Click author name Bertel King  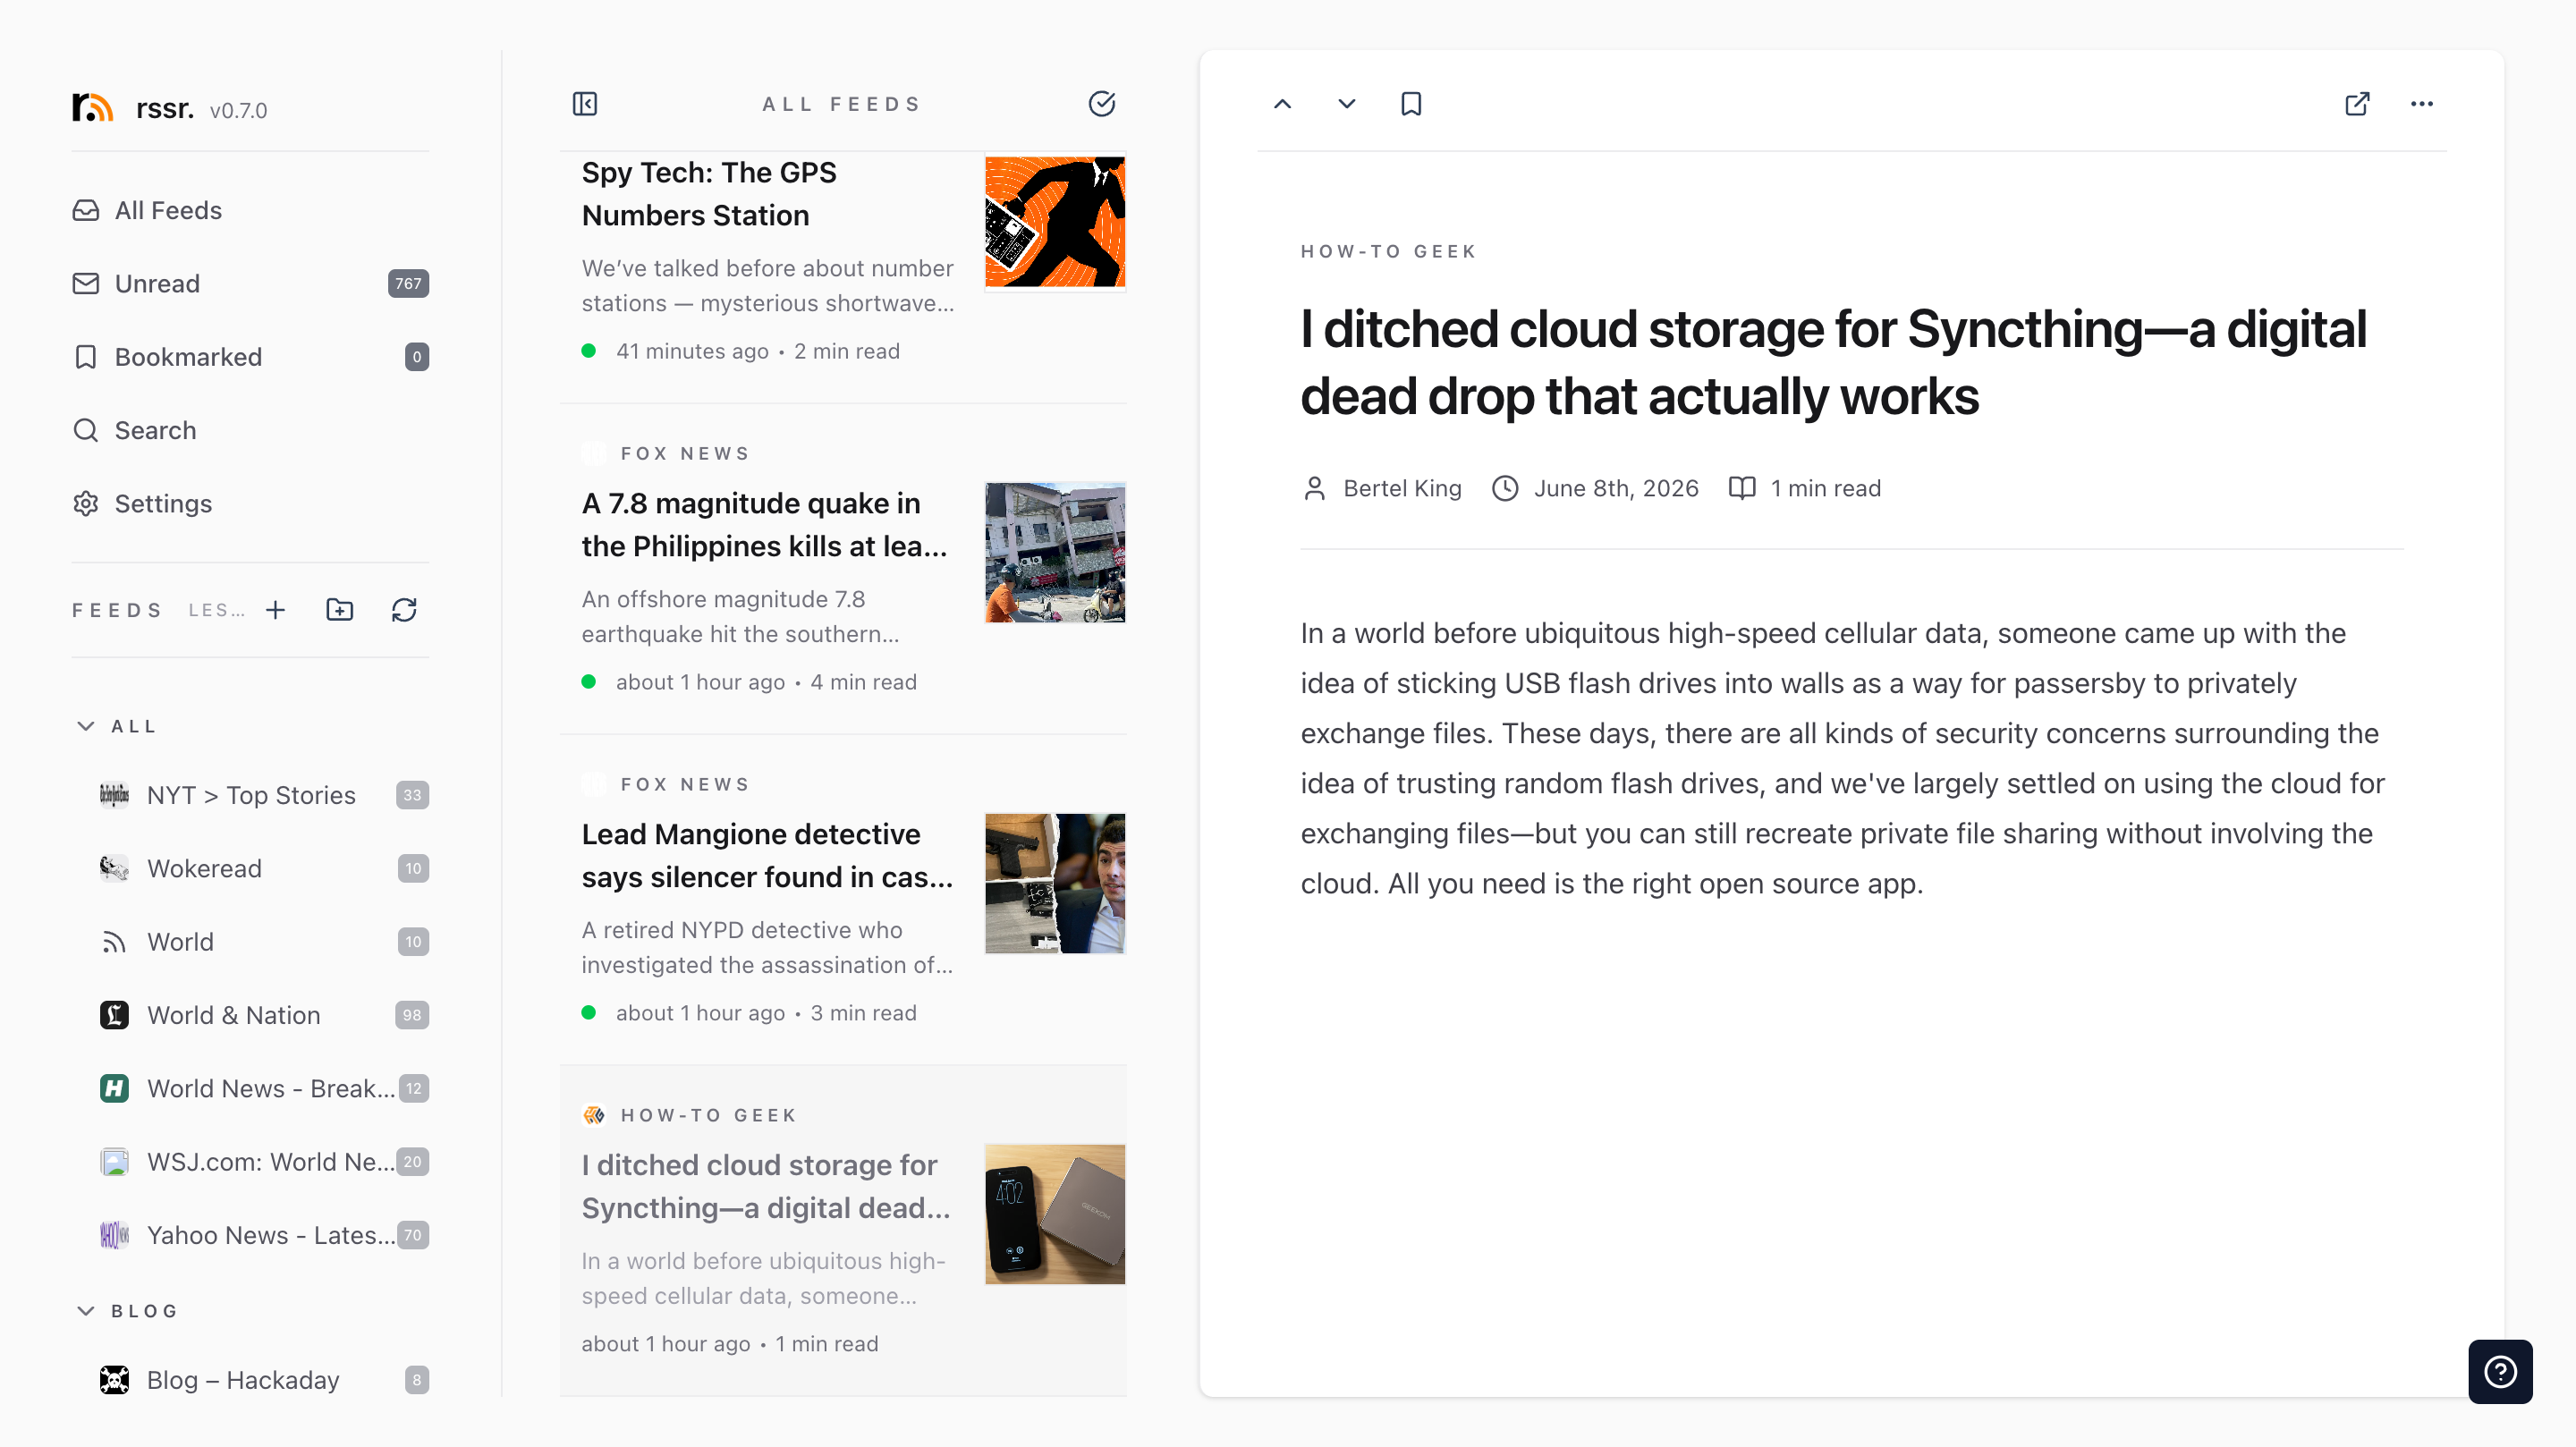click(x=1402, y=489)
